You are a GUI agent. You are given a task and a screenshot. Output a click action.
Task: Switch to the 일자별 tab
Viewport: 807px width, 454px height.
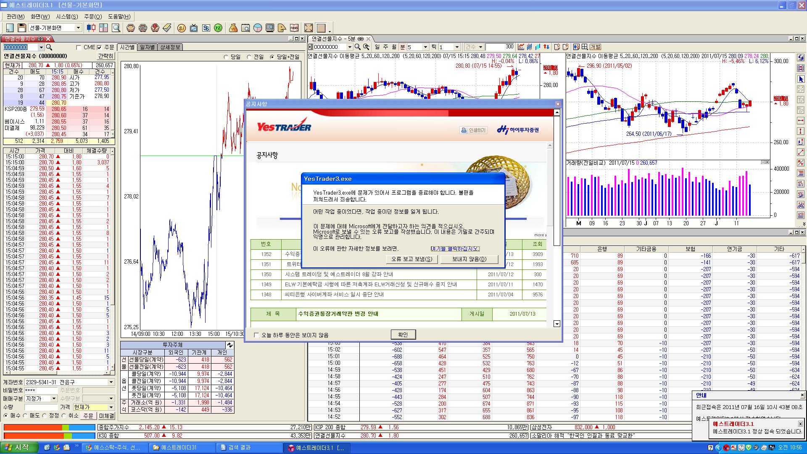pyautogui.click(x=147, y=47)
